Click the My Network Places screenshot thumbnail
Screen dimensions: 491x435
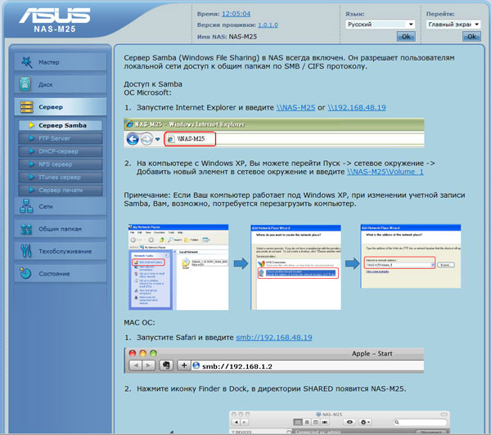tap(178, 267)
